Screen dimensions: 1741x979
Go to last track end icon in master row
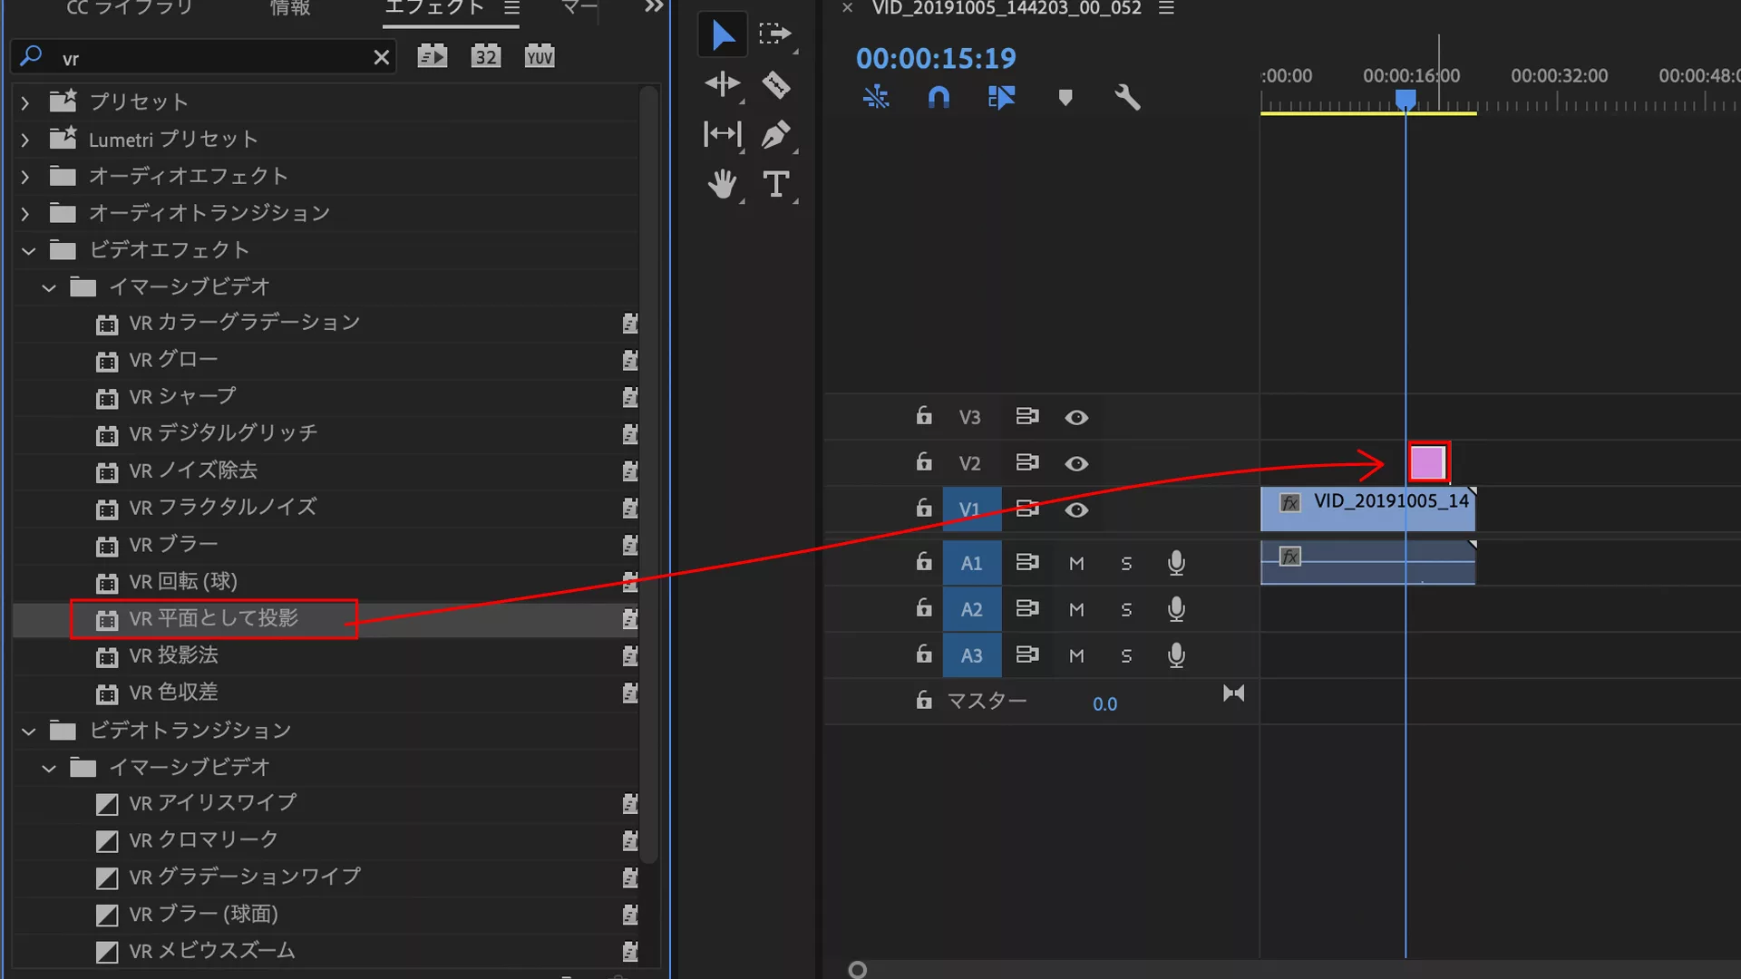click(1233, 694)
